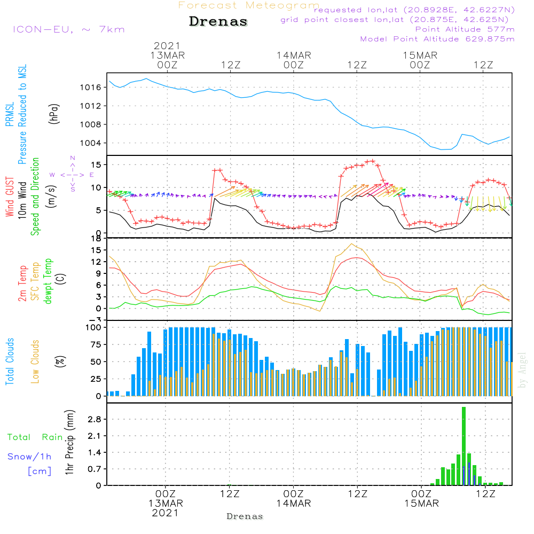
Task: Select the 1.4 value on precipitation axis
Action: tap(95, 453)
